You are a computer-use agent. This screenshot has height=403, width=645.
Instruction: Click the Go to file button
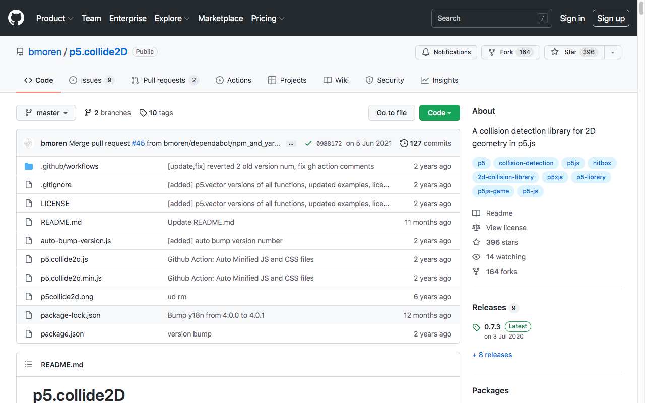pyautogui.click(x=392, y=113)
